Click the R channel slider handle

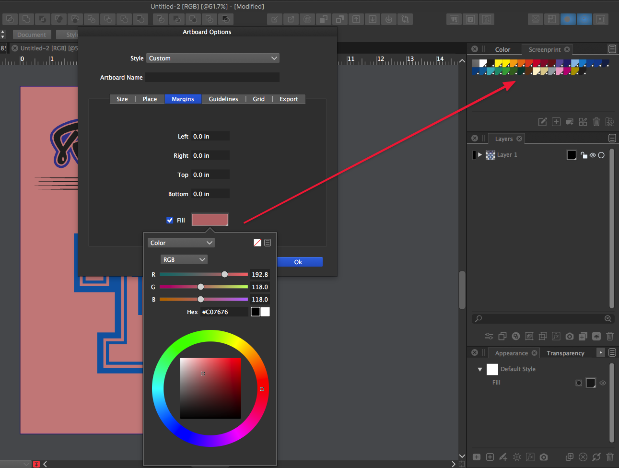(224, 274)
